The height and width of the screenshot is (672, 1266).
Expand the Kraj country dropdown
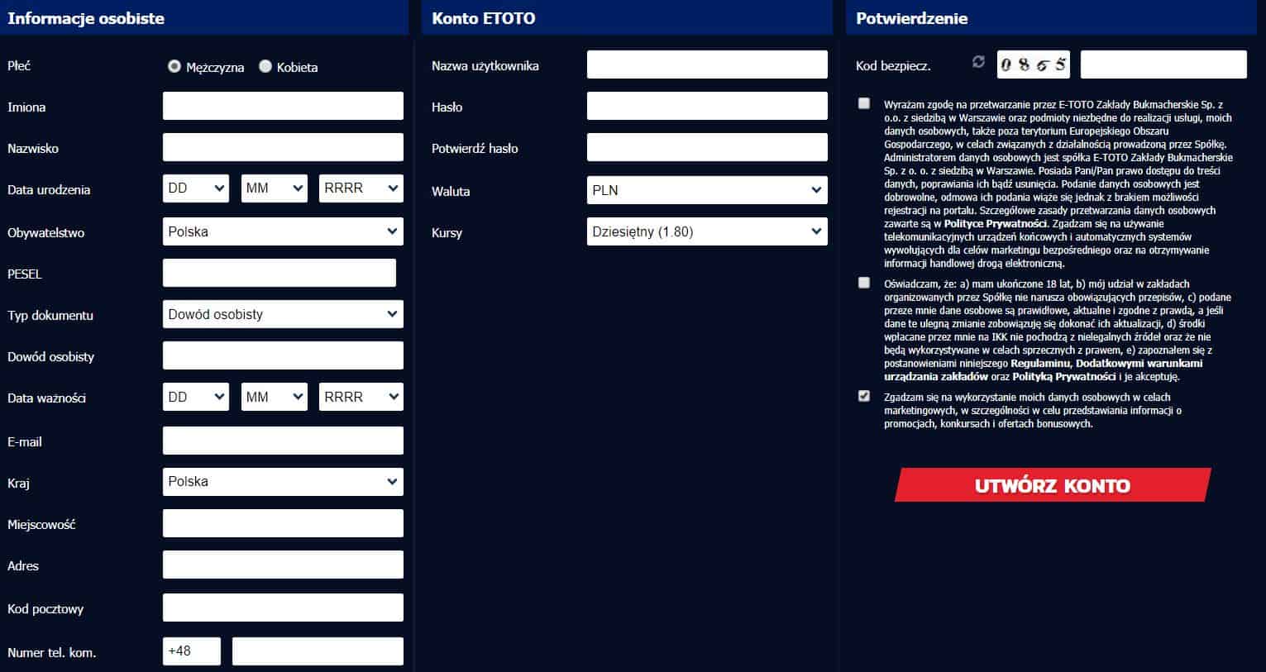(283, 482)
